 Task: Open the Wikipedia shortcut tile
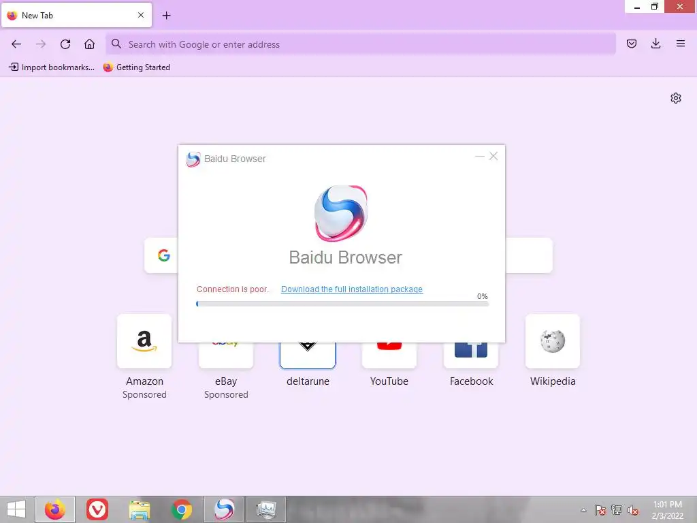[x=553, y=341]
